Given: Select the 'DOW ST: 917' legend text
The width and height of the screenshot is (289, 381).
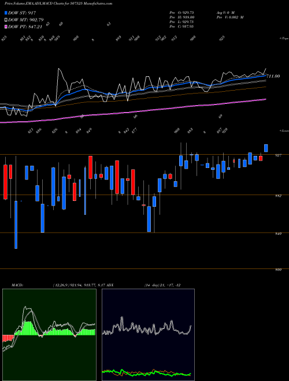Looking at the screenshot, I should pyautogui.click(x=22, y=13).
